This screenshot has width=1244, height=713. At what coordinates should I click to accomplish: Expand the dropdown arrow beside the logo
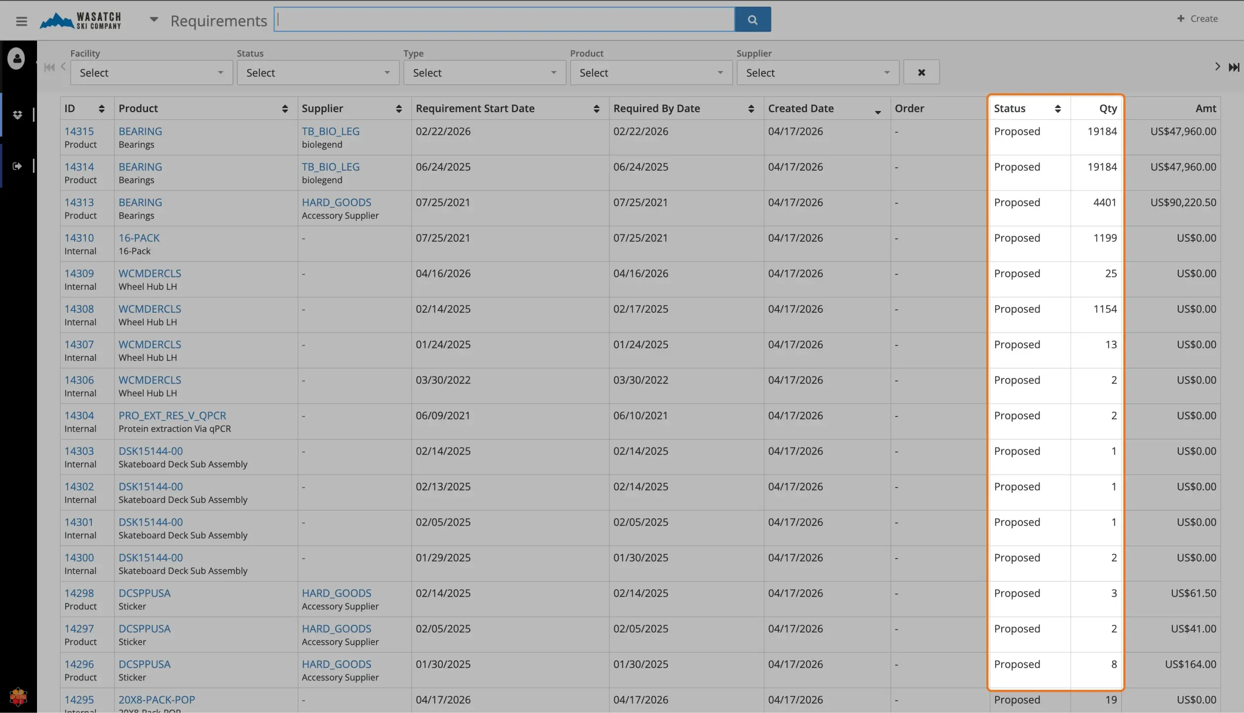click(154, 20)
